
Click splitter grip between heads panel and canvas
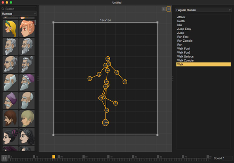pos(38,79)
